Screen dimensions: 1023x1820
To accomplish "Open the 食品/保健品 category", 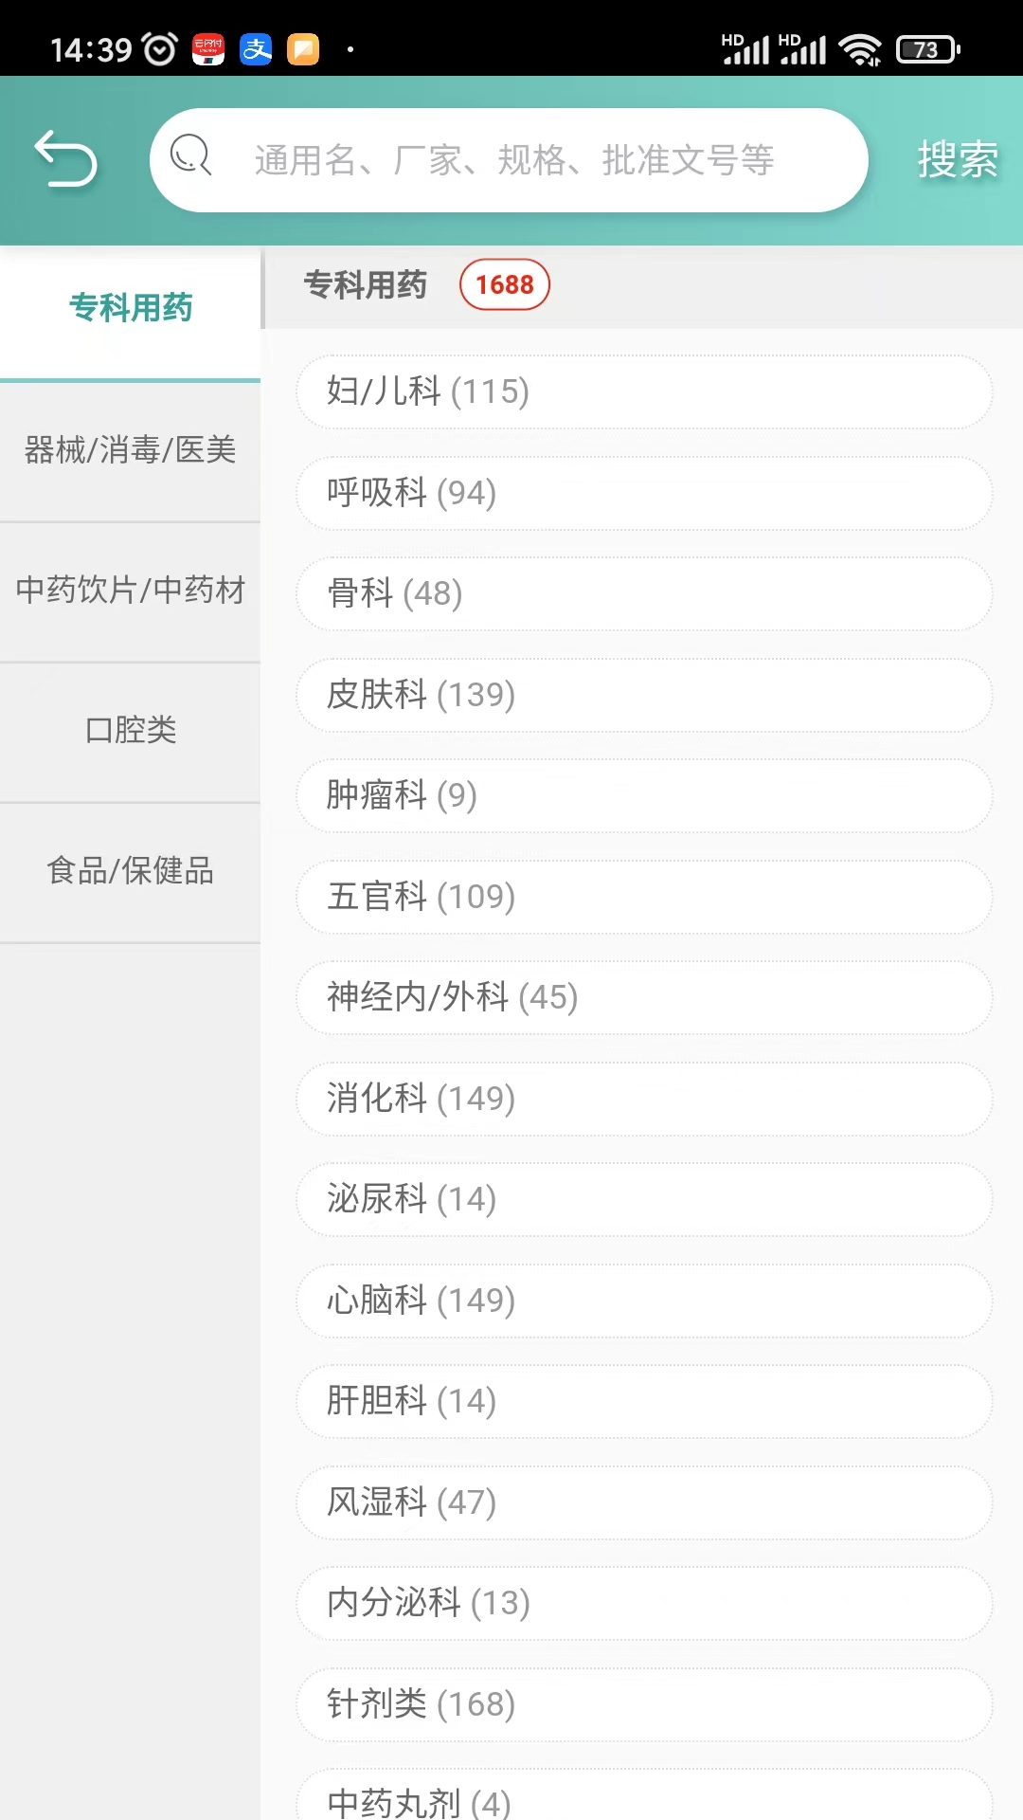I will (131, 871).
